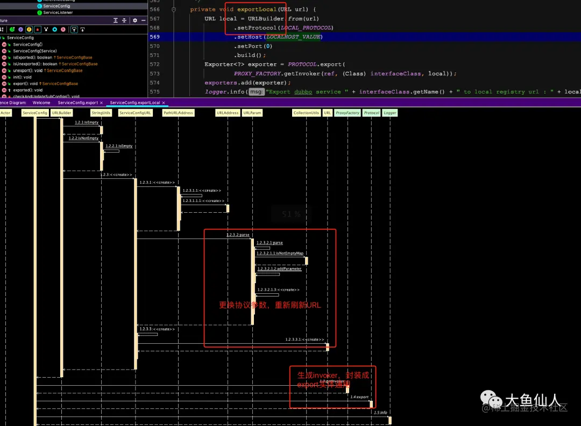Click Protocol lifeline header in diagram

coord(372,113)
